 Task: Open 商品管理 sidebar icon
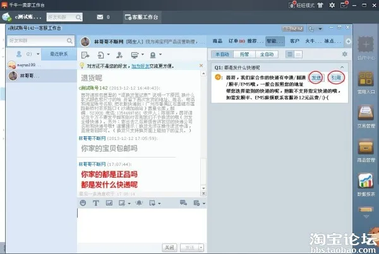(366, 151)
